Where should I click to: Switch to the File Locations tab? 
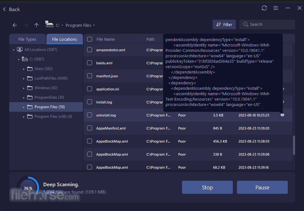tap(64, 39)
